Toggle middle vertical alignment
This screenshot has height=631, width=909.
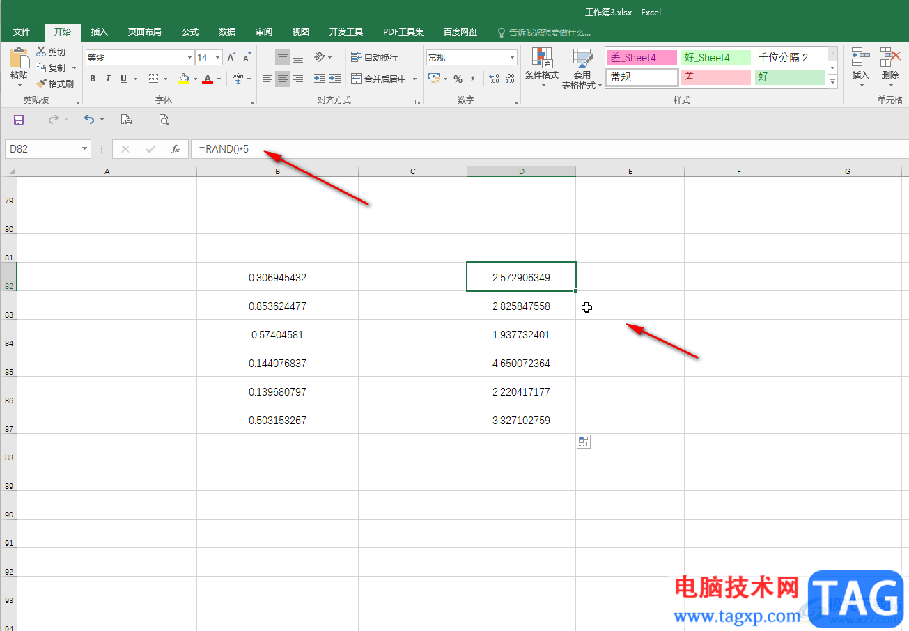click(283, 57)
